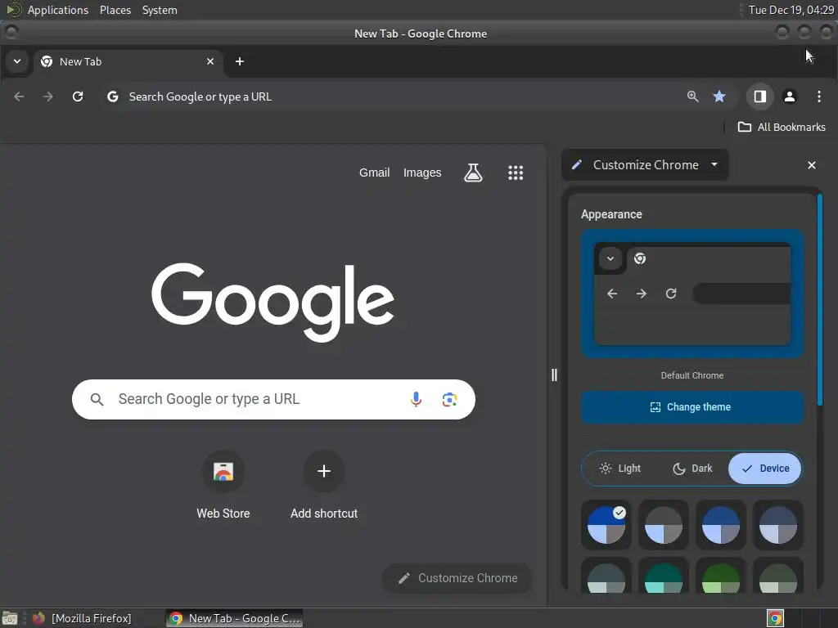Open the Places menu
838x628 pixels.
[115, 10]
